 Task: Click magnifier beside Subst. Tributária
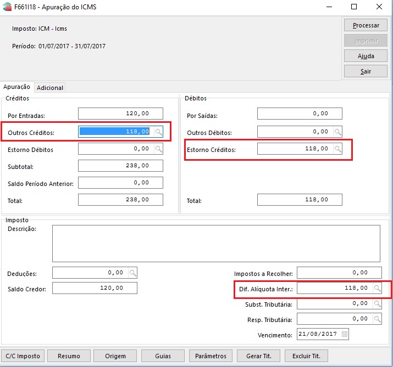point(377,303)
